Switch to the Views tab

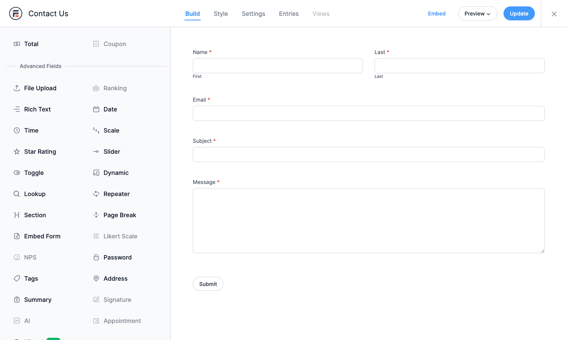[x=321, y=14]
